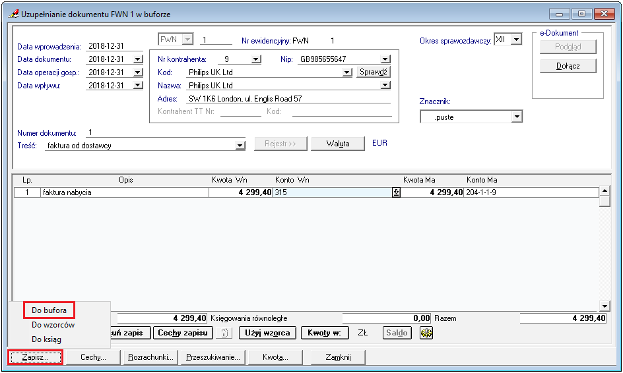This screenshot has width=623, height=373.
Task: Click the Kwoty w: button
Action: pyautogui.click(x=325, y=333)
